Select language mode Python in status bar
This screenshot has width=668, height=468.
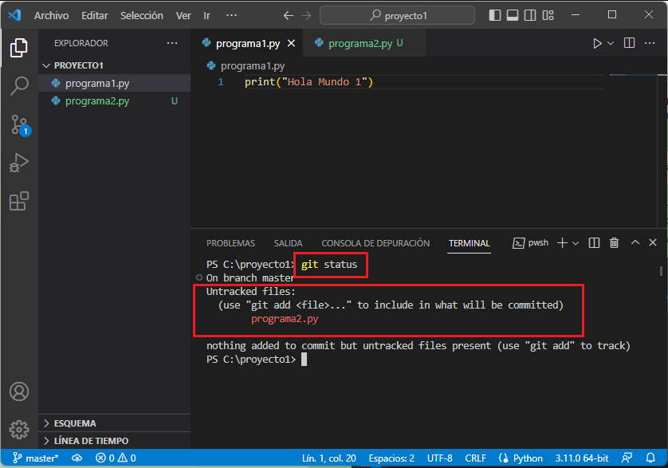528,458
